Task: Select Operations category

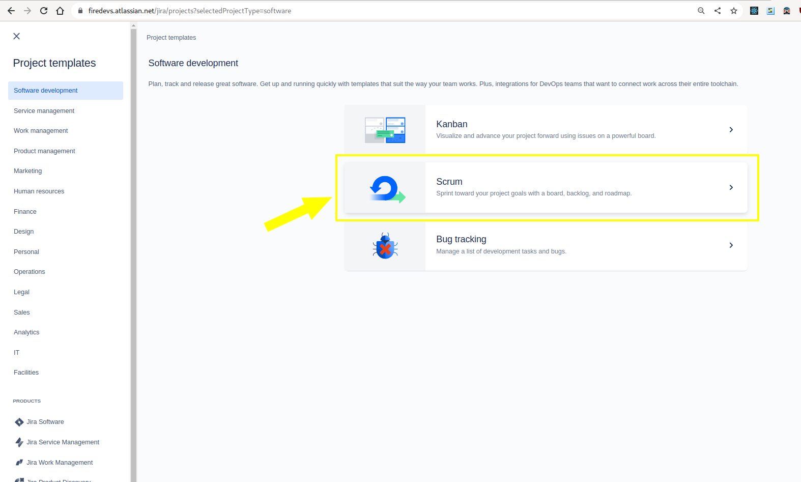Action: coord(66,272)
